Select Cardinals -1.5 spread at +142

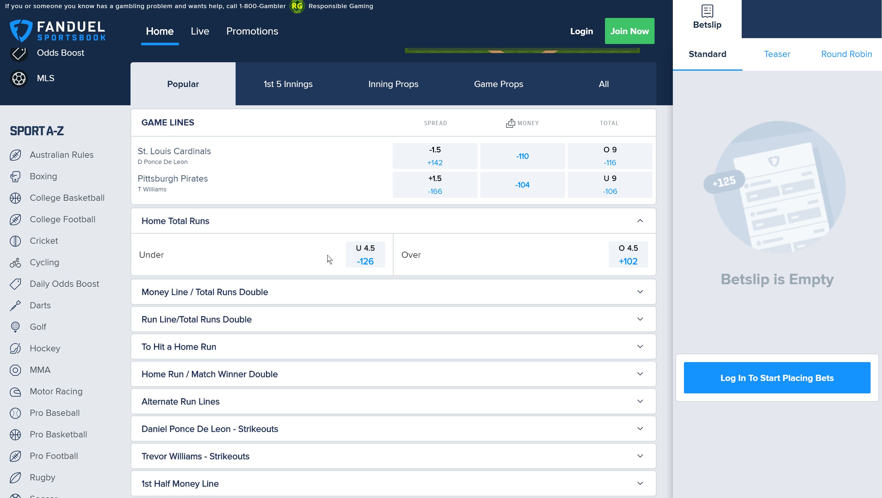[435, 156]
